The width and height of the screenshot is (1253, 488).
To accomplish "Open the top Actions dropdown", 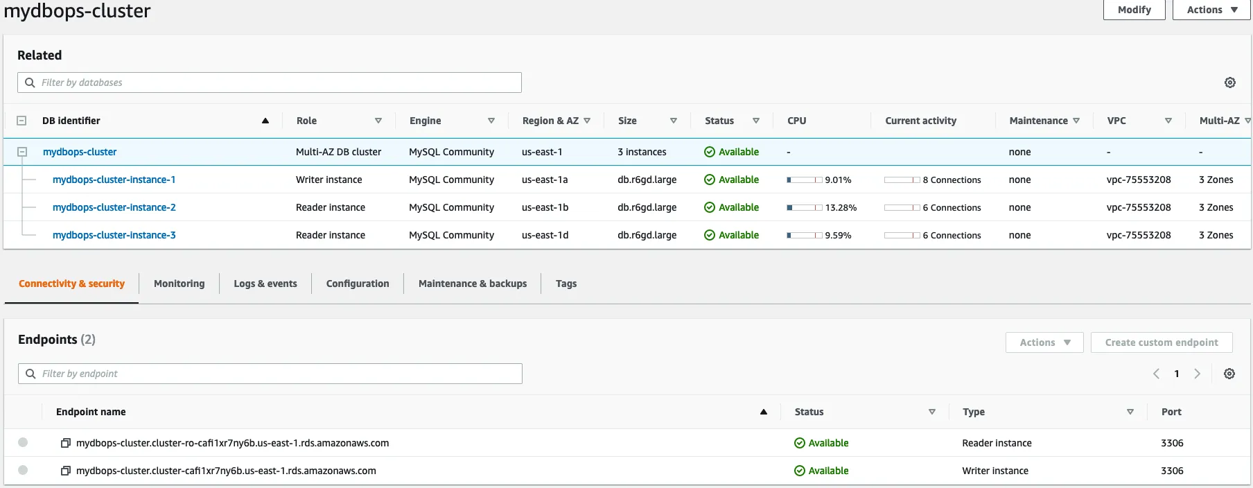I will tap(1211, 10).
